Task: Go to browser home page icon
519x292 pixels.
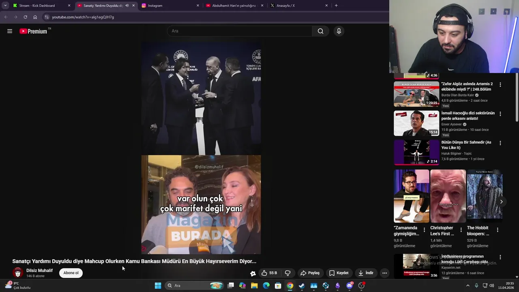Action: tap(35, 17)
